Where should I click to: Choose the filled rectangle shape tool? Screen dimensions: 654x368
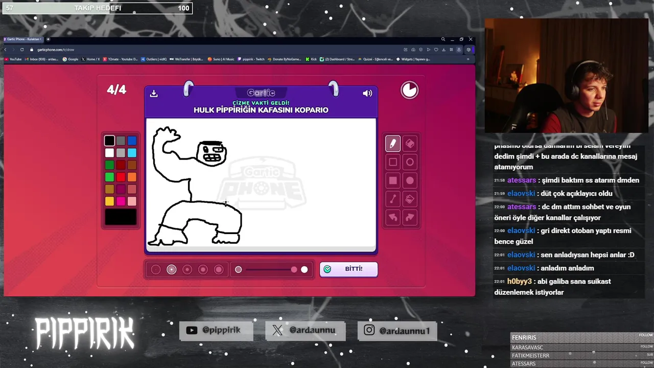[x=392, y=180]
